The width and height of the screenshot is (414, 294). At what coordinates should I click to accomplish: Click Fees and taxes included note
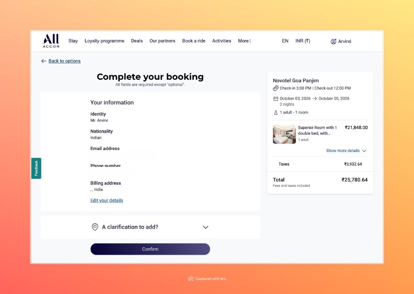pyautogui.click(x=291, y=186)
